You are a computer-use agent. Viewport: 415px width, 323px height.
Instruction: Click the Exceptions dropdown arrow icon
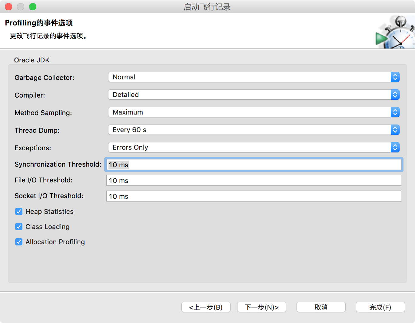(x=395, y=148)
